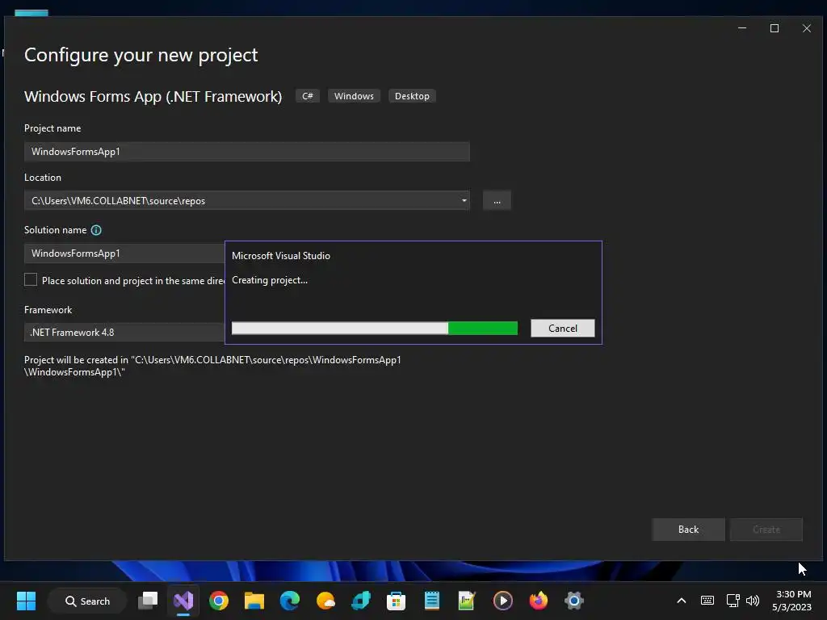Click the disabled Create button
This screenshot has height=620, width=827.
click(x=766, y=530)
